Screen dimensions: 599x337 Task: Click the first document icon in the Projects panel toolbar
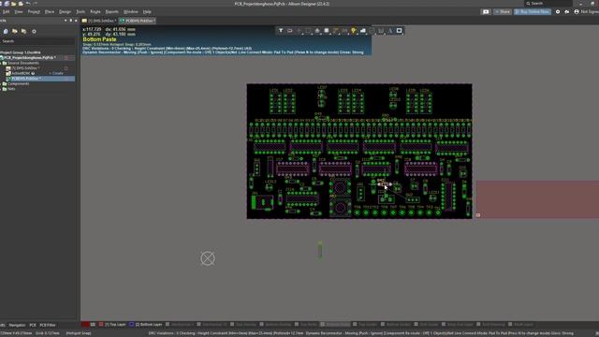[6, 31]
